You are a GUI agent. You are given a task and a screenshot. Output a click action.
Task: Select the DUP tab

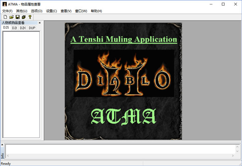pyautogui.click(x=32, y=28)
